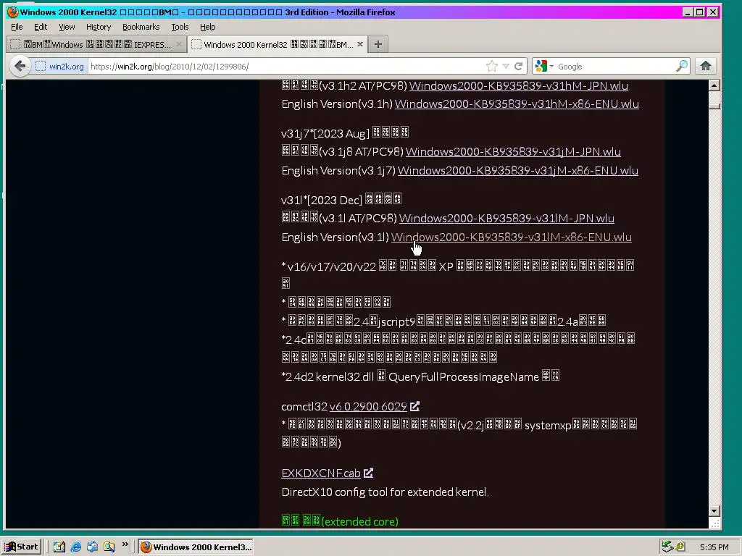
Task: Click the URL address field
Action: (286, 66)
